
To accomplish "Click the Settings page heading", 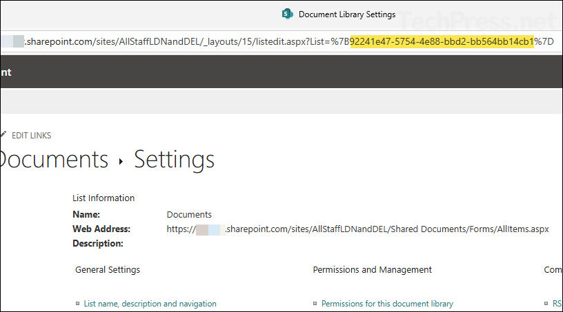I will tap(174, 160).
